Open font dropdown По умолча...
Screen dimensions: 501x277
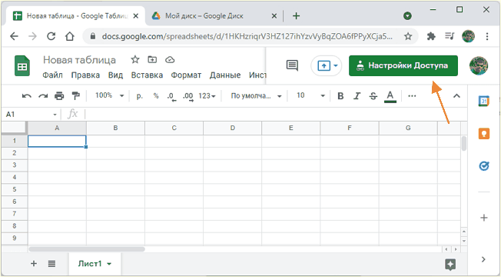pos(256,95)
